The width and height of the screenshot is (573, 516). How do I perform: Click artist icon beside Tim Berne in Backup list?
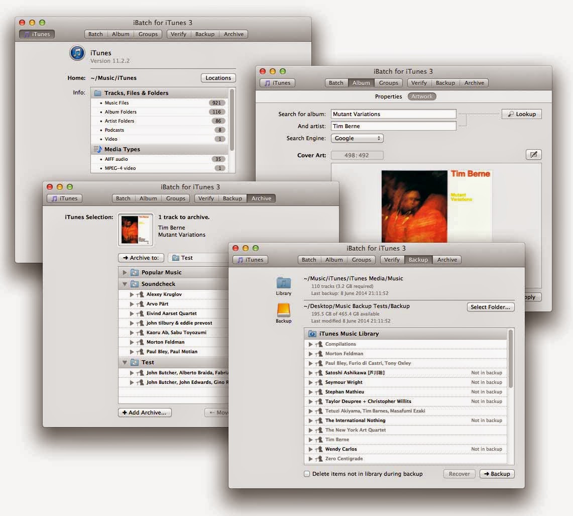(319, 440)
